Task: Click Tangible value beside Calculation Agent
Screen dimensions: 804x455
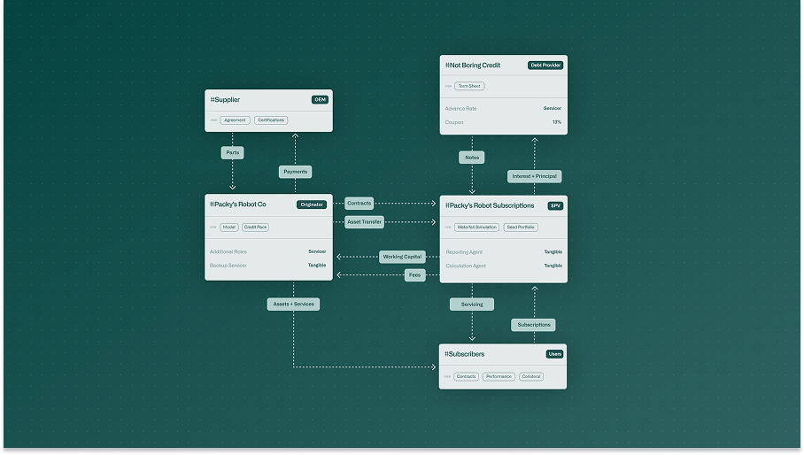Action: [x=553, y=266]
